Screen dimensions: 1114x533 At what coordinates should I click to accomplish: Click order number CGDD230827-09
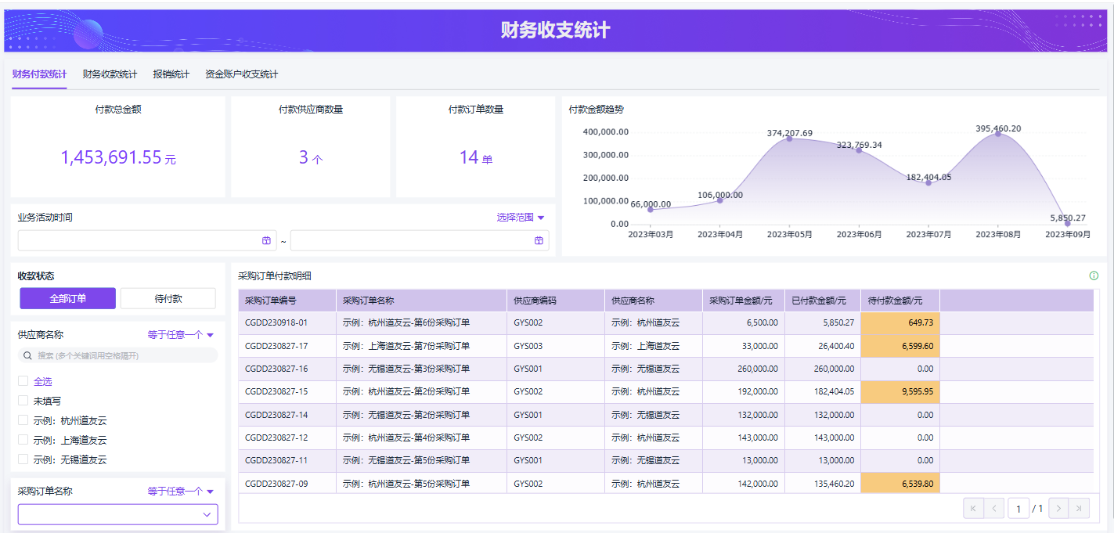[276, 484]
